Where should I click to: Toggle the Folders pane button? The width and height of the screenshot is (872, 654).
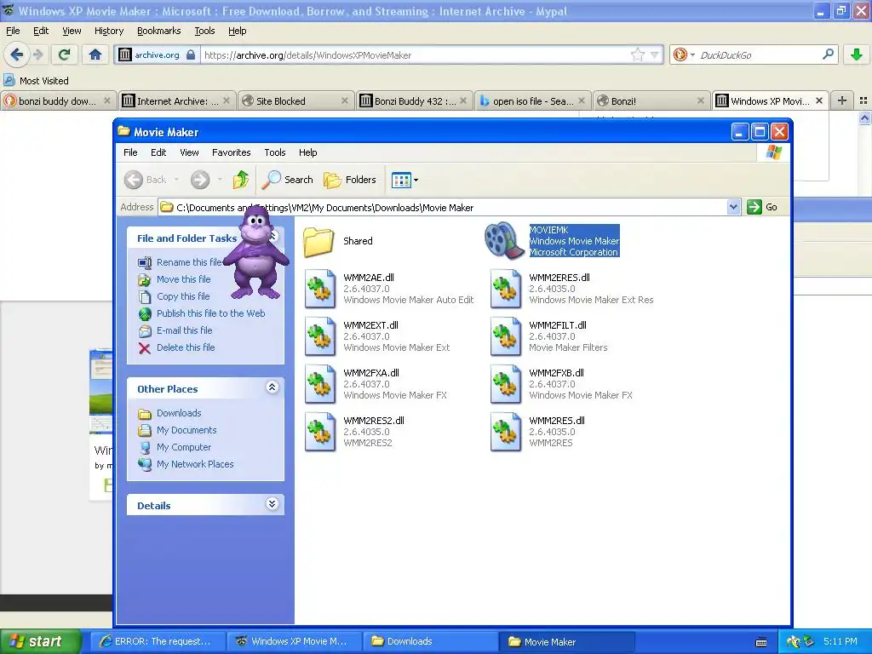[350, 180]
